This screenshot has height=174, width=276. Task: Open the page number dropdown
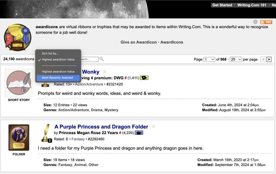(x=209, y=59)
